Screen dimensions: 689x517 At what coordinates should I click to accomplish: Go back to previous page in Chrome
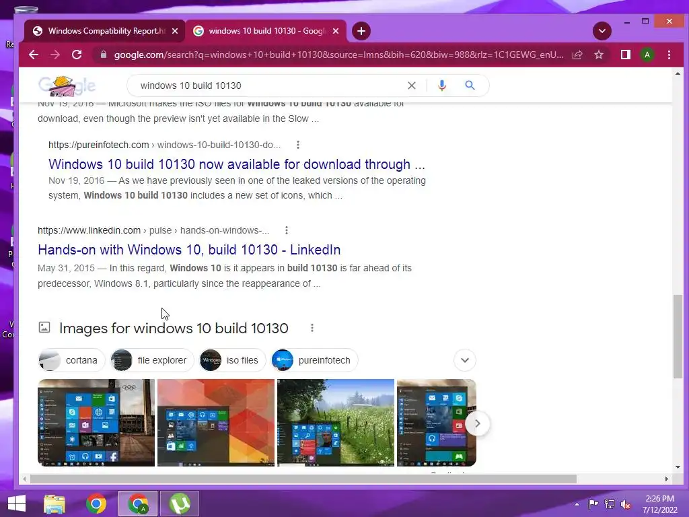pyautogui.click(x=34, y=55)
